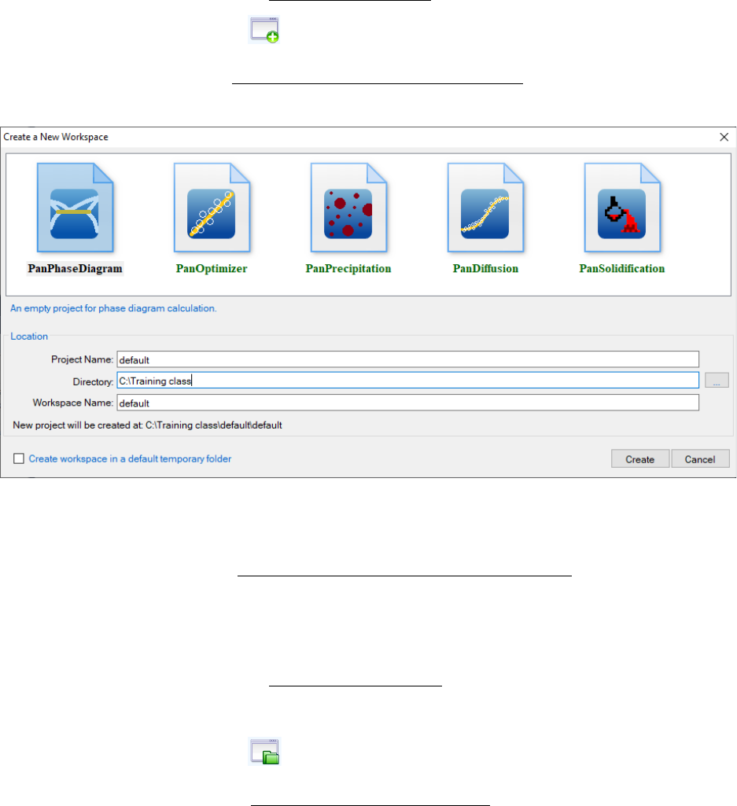Click the 'Create workspace in a default temporary folder' label

[x=130, y=458]
